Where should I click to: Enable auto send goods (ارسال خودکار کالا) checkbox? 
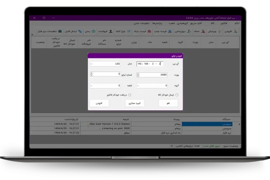(177, 95)
